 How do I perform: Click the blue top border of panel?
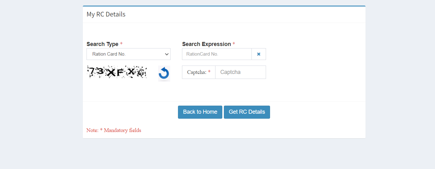click(224, 6)
